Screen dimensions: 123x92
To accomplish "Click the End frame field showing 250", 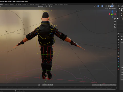I will click(x=112, y=85).
